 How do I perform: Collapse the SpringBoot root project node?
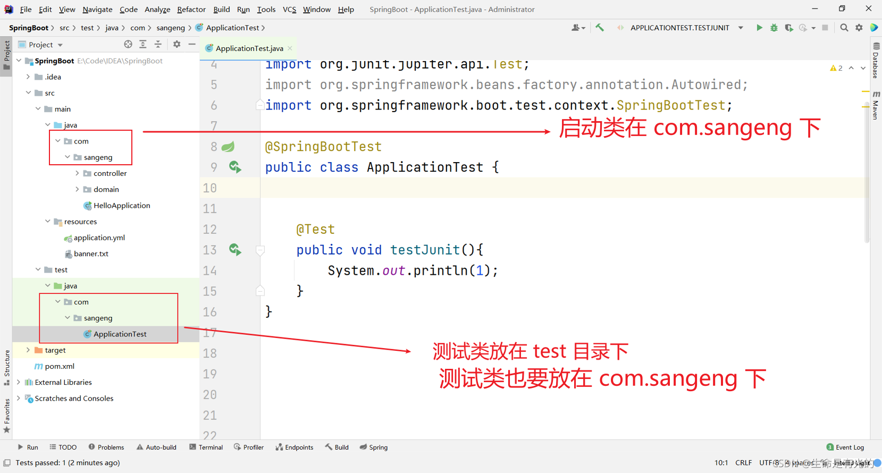[19, 61]
